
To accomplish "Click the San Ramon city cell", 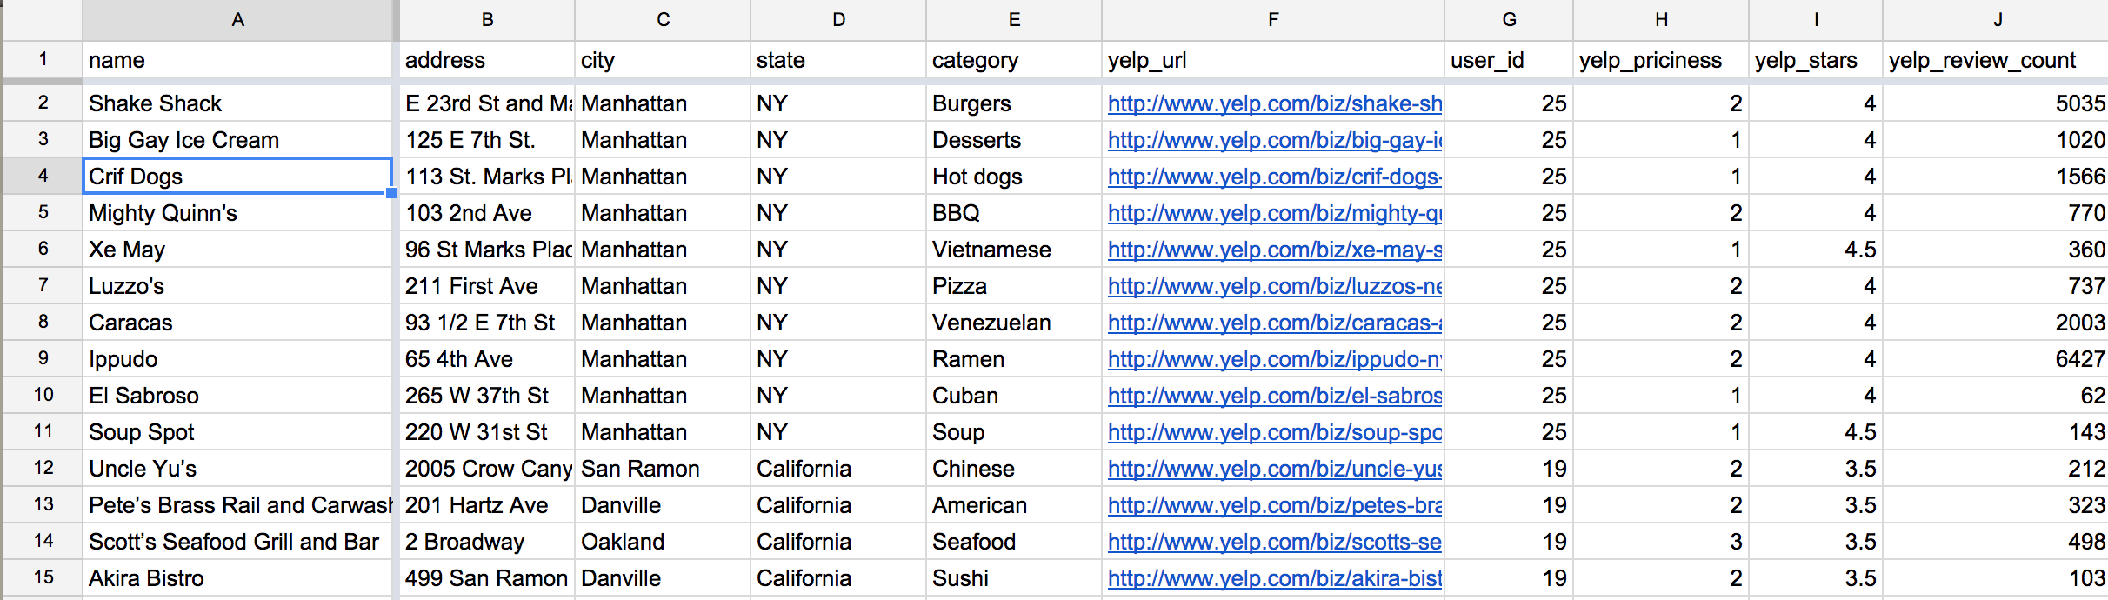I will (663, 469).
